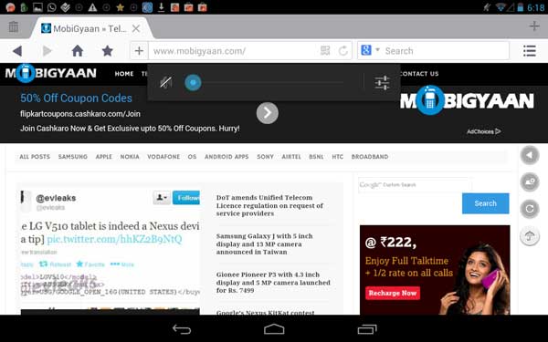Open ALL POSTS category
This screenshot has width=548, height=342.
35,157
